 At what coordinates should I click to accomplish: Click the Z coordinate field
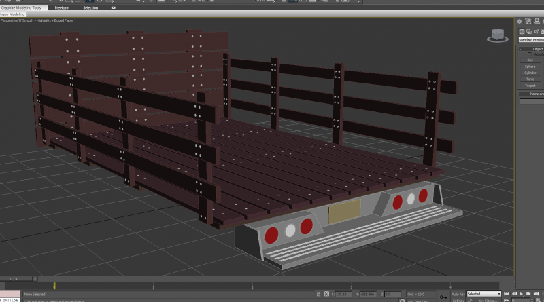(x=393, y=294)
